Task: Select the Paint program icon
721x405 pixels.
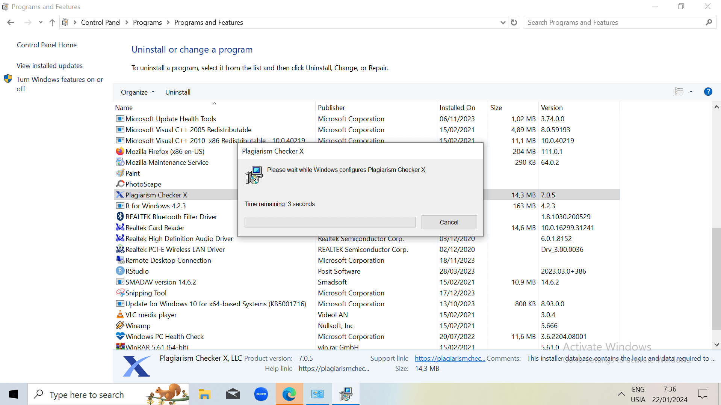Action: [120, 173]
